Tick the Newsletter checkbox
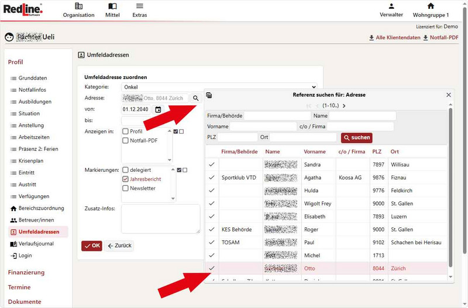 pos(126,188)
